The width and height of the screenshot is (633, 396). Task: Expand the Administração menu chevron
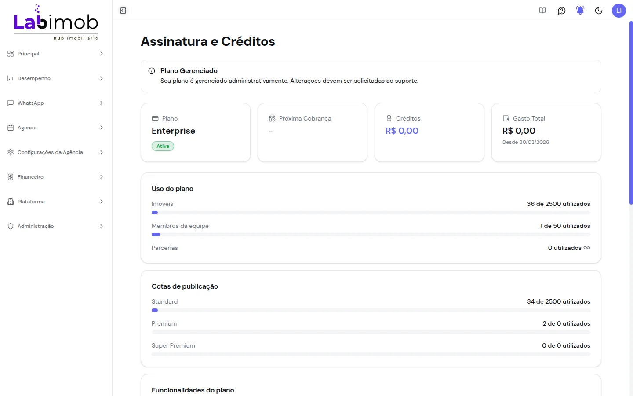point(102,226)
